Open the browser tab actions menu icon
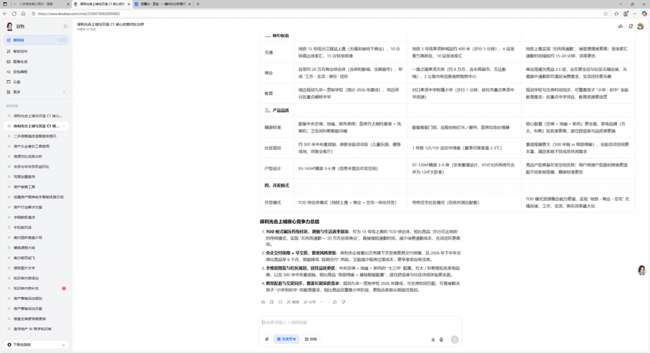This screenshot has height=353, width=650. [5, 4]
